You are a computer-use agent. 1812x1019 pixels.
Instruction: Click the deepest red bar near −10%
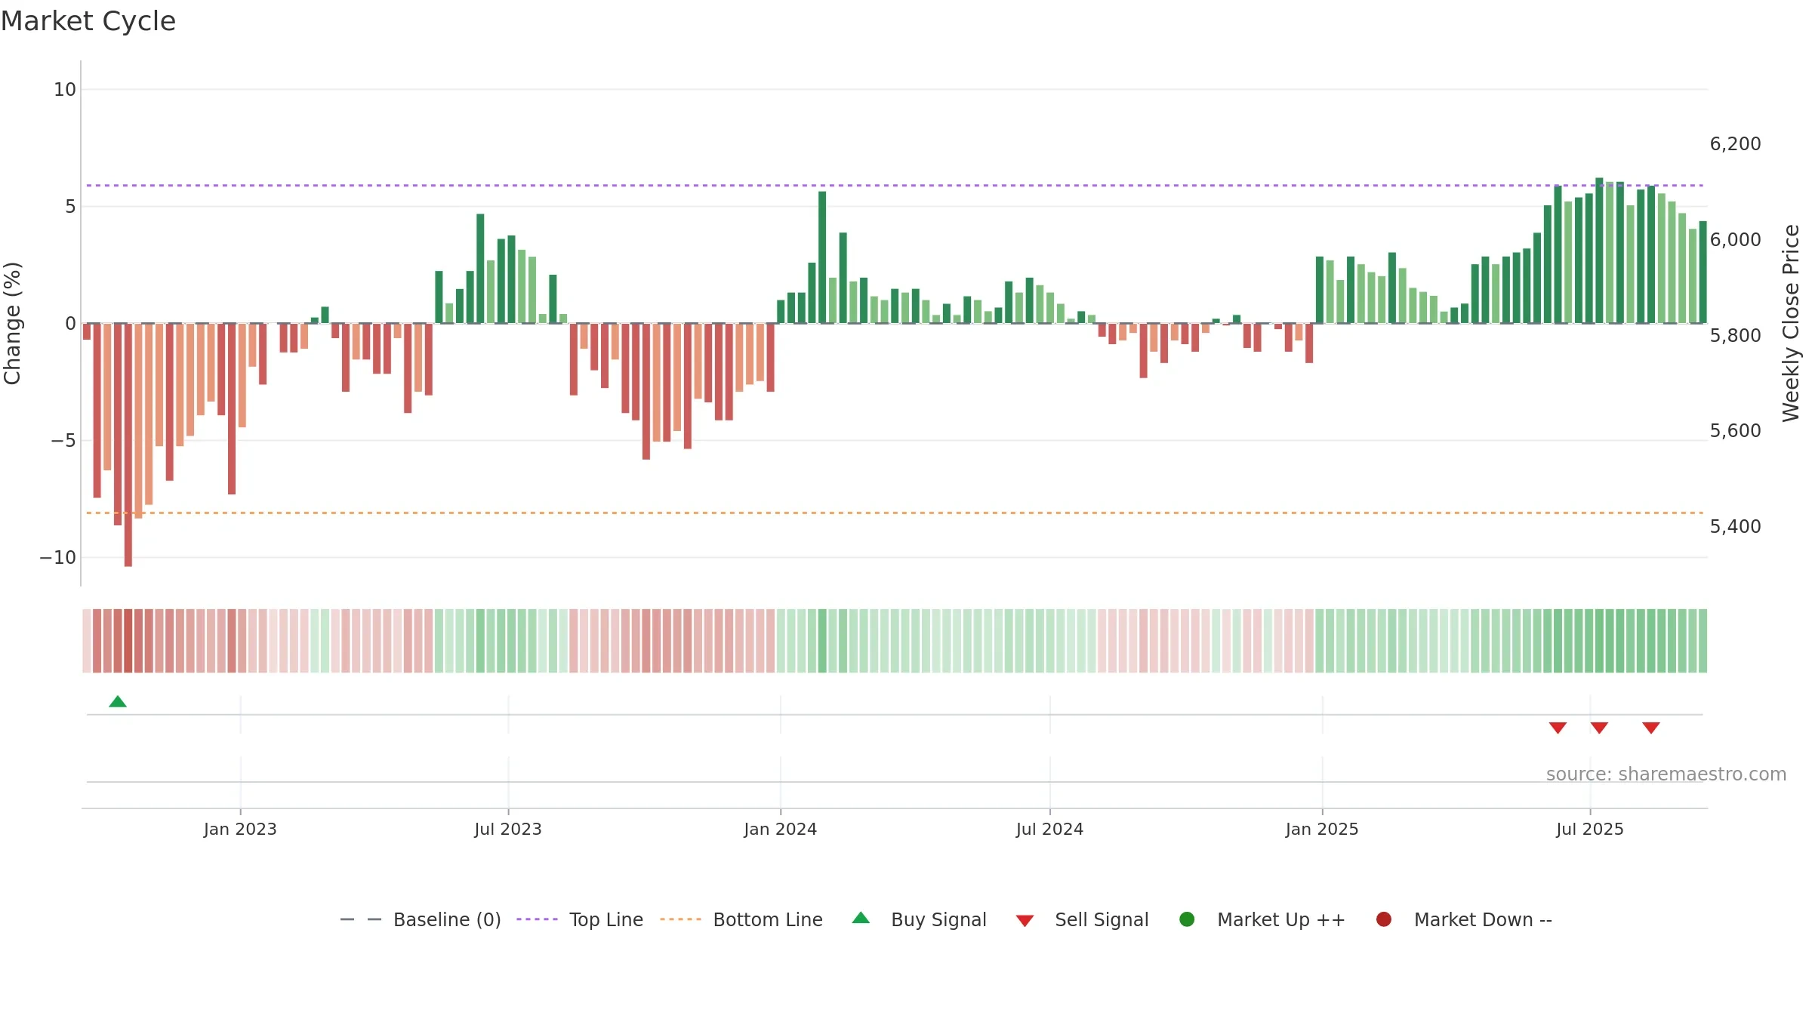pyautogui.click(x=128, y=445)
